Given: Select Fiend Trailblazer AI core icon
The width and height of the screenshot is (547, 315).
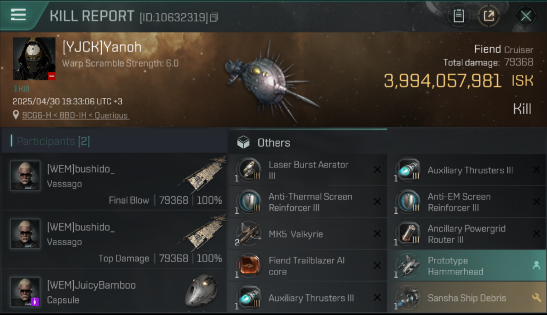Looking at the screenshot, I should (x=249, y=265).
